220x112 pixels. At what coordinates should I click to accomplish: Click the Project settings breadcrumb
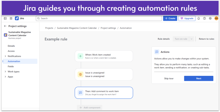click(108, 28)
